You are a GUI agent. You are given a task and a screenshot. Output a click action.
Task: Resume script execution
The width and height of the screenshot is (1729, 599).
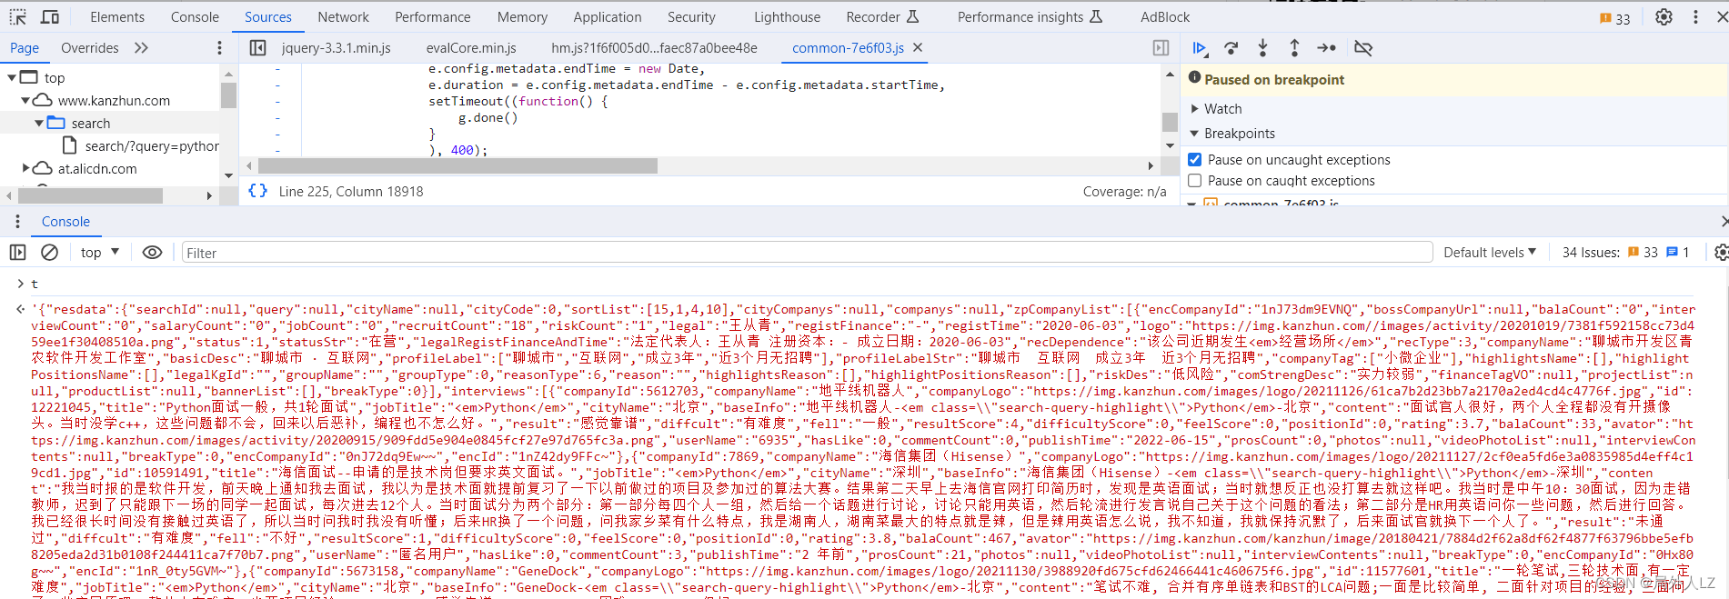coord(1200,48)
